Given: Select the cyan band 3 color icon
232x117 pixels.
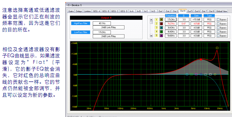Looking at the screenshot, I should (x=161, y=28).
